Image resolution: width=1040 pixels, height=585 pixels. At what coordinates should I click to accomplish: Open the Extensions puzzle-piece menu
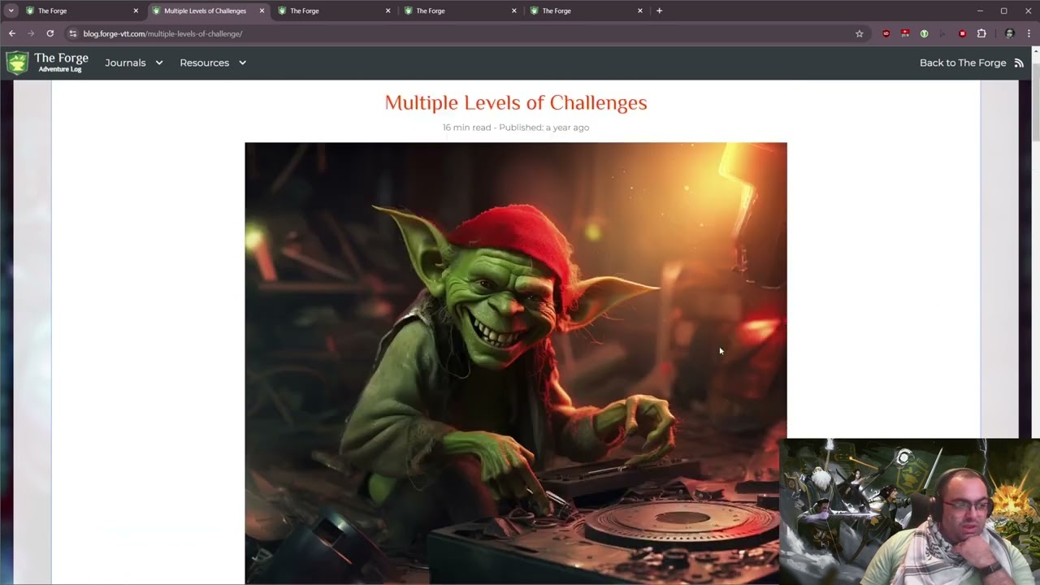click(981, 33)
